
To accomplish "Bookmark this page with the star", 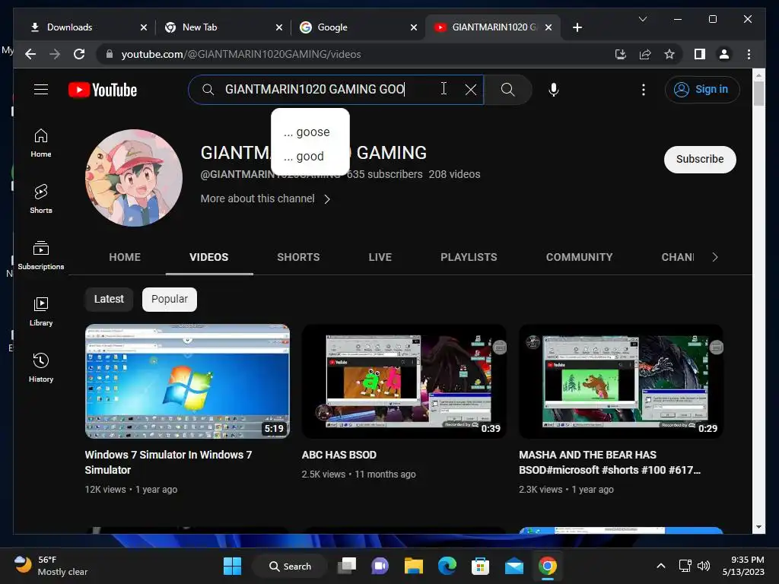I will pyautogui.click(x=669, y=54).
